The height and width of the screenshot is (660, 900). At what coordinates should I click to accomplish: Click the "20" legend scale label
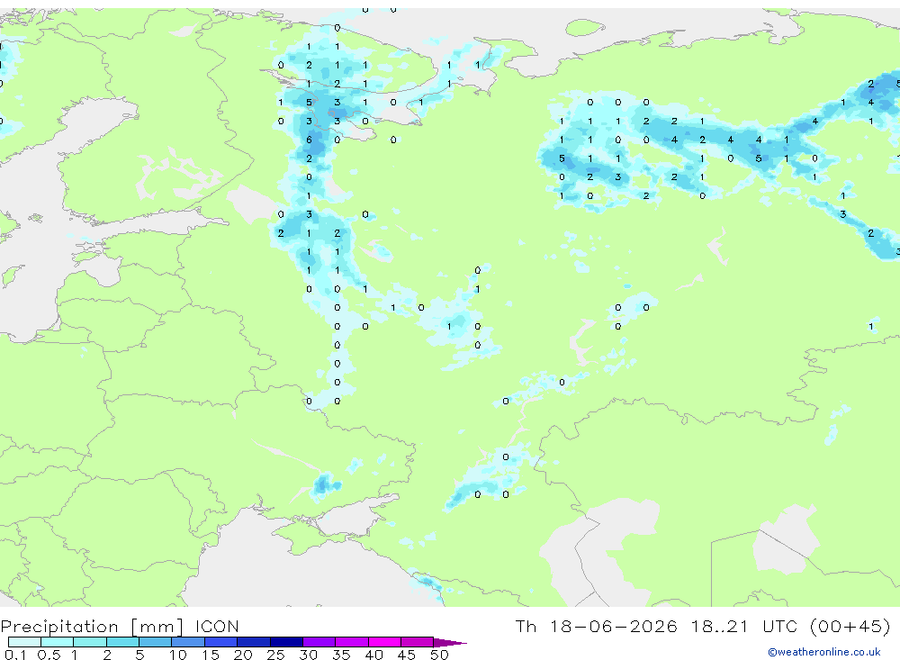pos(243,655)
